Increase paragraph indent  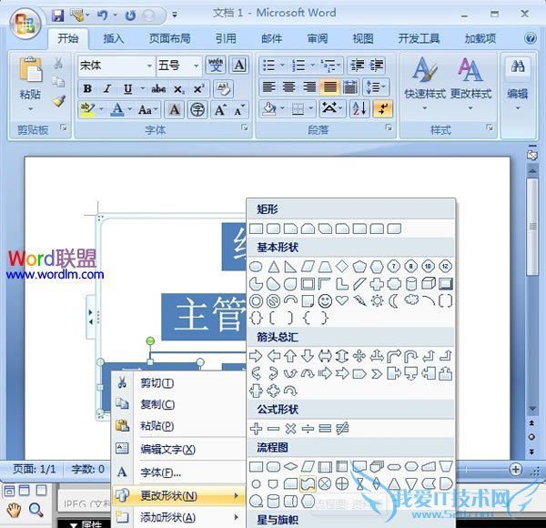click(377, 66)
